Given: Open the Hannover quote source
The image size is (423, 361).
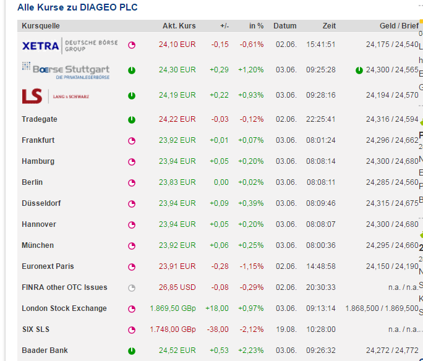Looking at the screenshot, I should click(x=39, y=224).
